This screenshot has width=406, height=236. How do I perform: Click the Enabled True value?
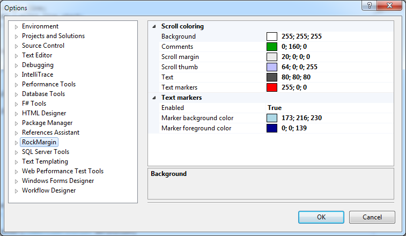point(275,108)
